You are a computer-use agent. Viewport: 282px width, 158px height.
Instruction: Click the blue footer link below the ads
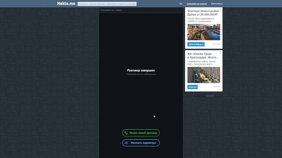(210, 96)
